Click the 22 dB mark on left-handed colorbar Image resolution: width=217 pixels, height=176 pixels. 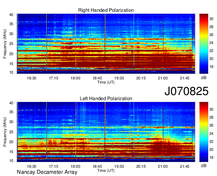(x=211, y=142)
